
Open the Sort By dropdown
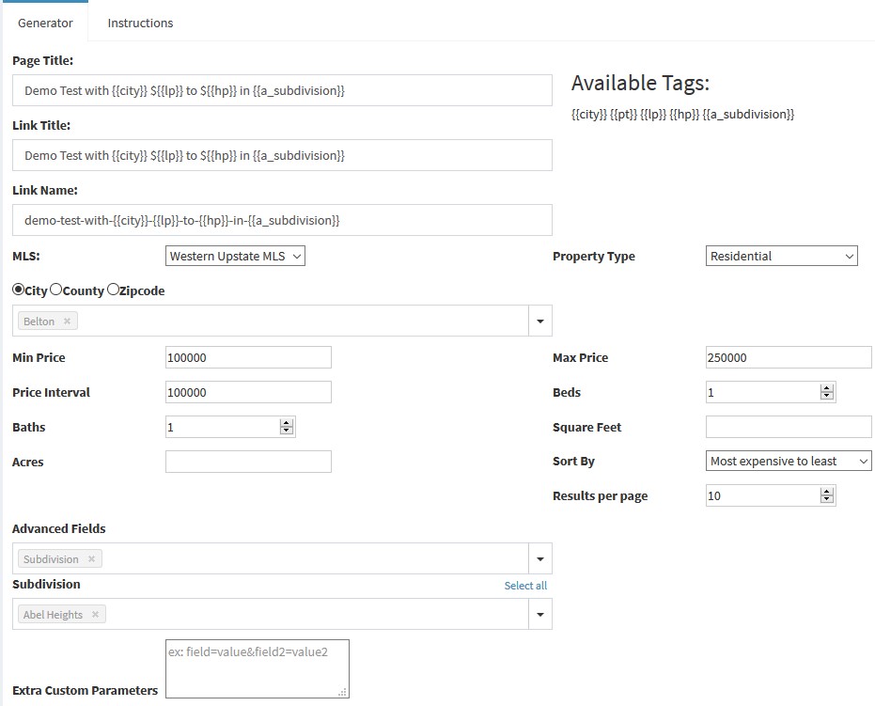coord(789,461)
